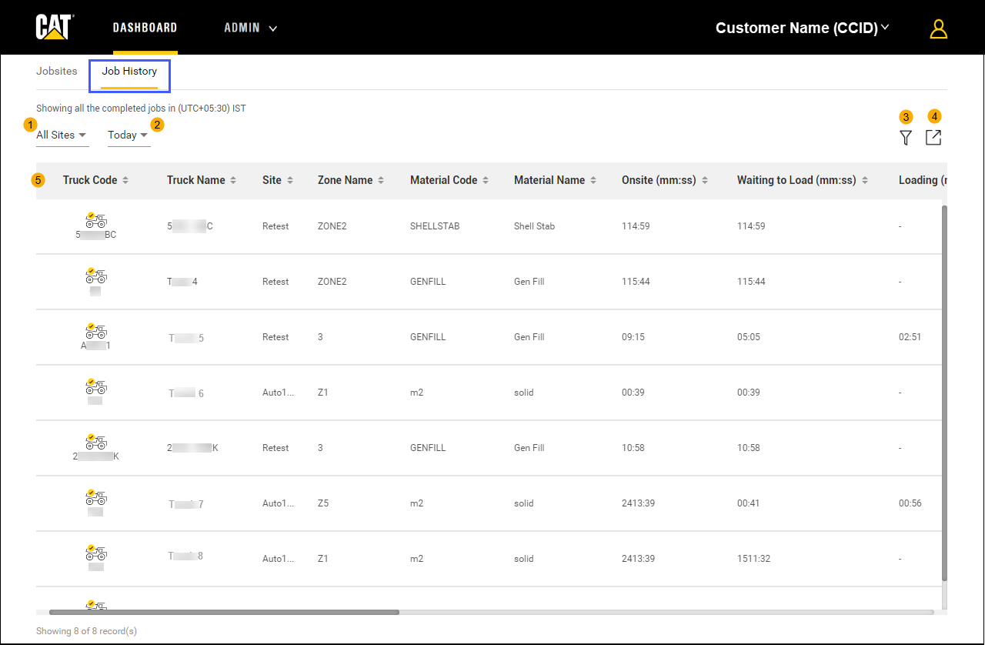The height and width of the screenshot is (645, 985).
Task: Click the Truck Name column header
Action: pos(196,180)
